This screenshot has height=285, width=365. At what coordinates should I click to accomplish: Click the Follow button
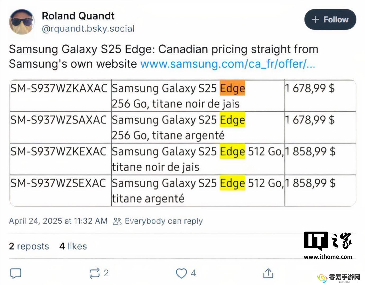(330, 19)
